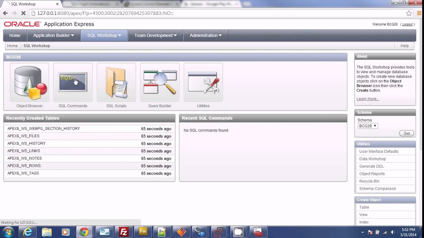Open Fireworks from the taskbar
The image size is (424, 238).
click(x=143, y=232)
